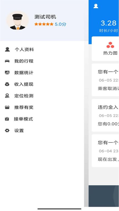Open the 热力图 heat map button
Image resolution: width=119 pixels, height=211 pixels.
tap(110, 49)
